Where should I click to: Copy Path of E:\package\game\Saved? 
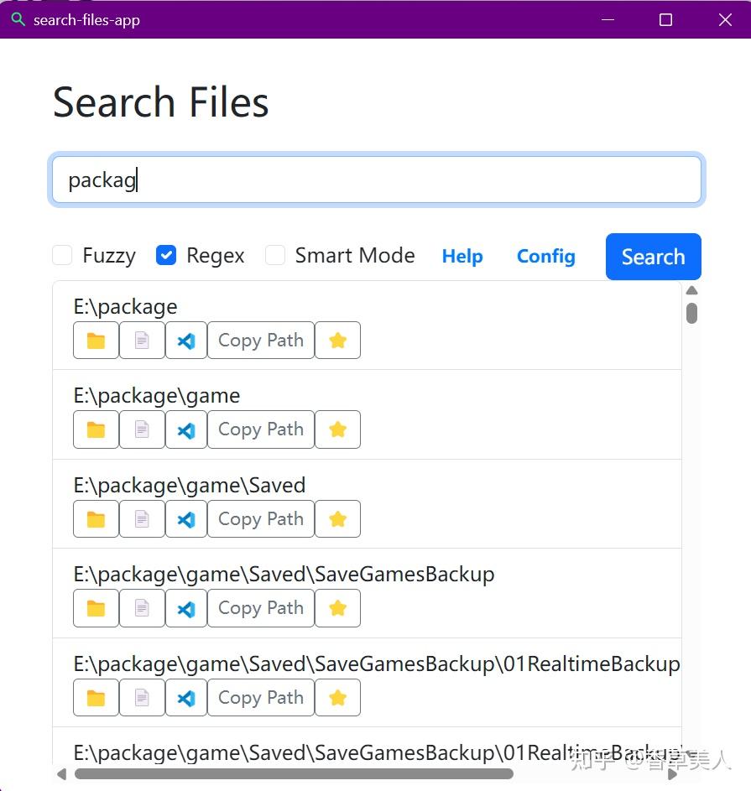point(261,519)
